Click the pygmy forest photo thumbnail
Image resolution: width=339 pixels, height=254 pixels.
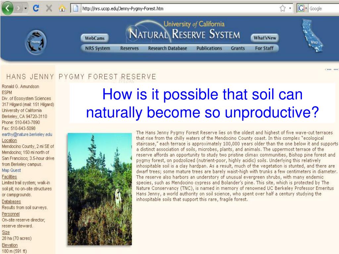pos(100,189)
